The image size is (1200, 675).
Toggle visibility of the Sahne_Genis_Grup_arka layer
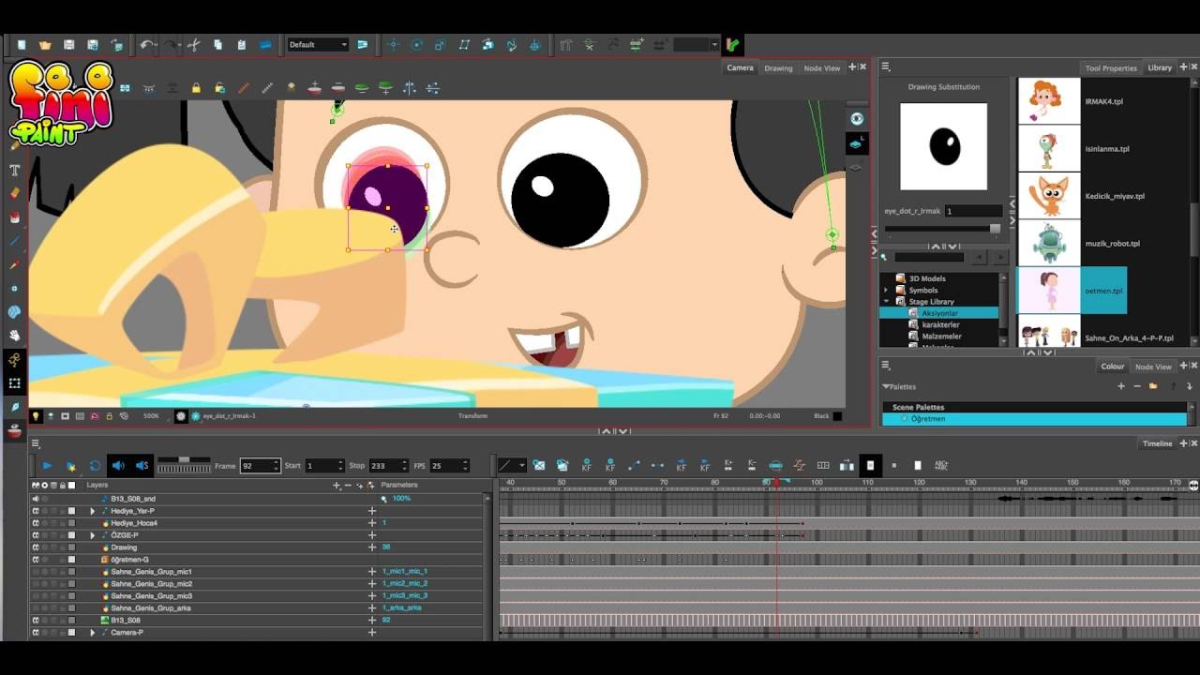(36, 608)
